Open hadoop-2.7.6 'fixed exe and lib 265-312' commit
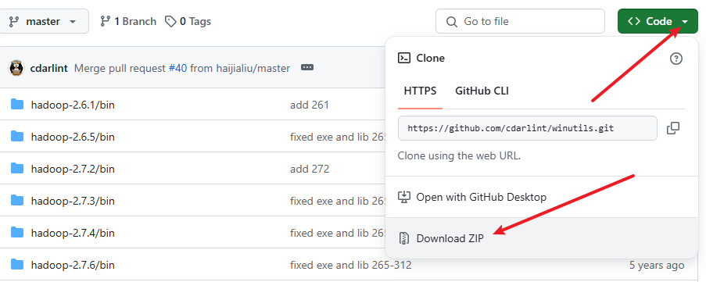This screenshot has width=706, height=282. click(x=351, y=266)
